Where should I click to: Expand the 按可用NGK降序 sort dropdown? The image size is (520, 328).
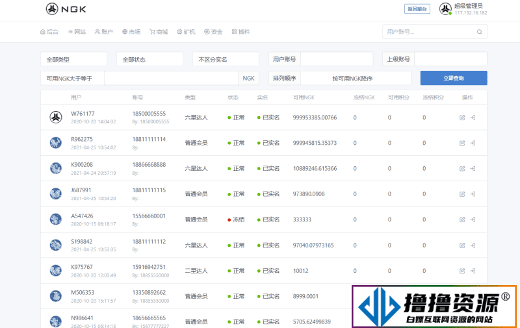(356, 79)
